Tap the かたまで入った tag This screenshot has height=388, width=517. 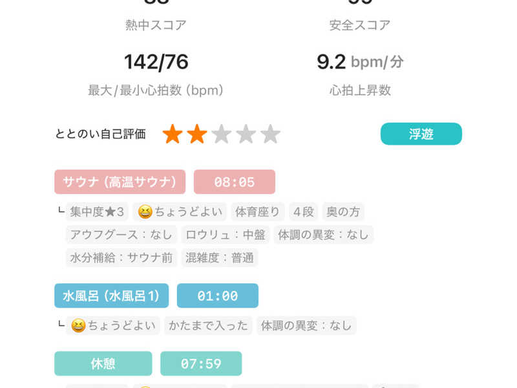pyautogui.click(x=208, y=325)
